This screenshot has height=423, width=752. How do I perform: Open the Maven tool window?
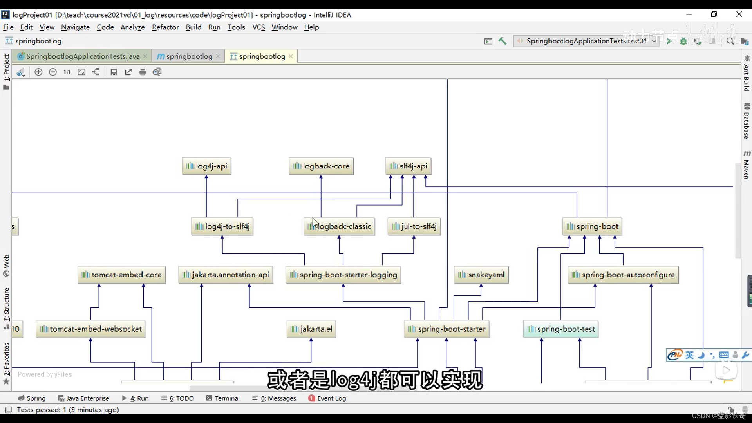click(747, 165)
